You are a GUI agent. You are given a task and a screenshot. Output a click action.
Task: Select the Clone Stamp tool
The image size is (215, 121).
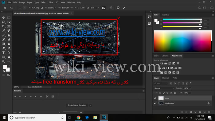[x=9, y=35]
